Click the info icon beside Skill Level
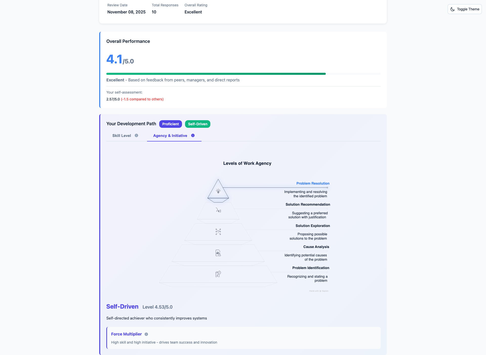This screenshot has width=486, height=355. point(136,135)
